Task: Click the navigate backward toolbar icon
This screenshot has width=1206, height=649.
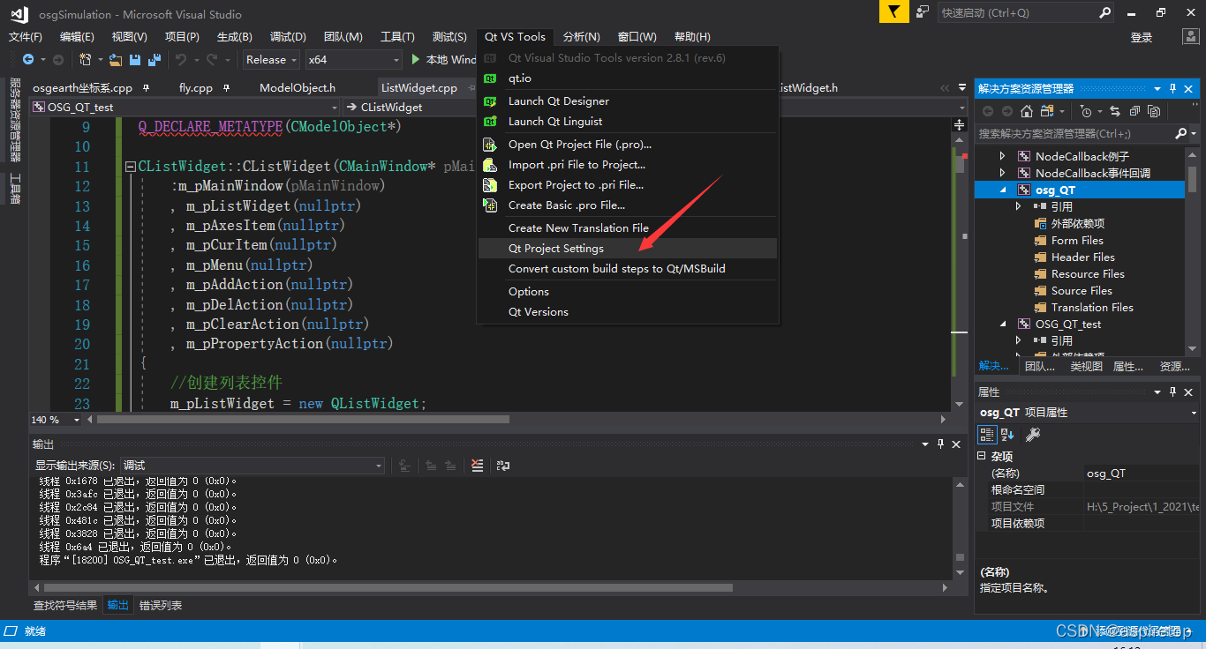Action: (x=28, y=59)
